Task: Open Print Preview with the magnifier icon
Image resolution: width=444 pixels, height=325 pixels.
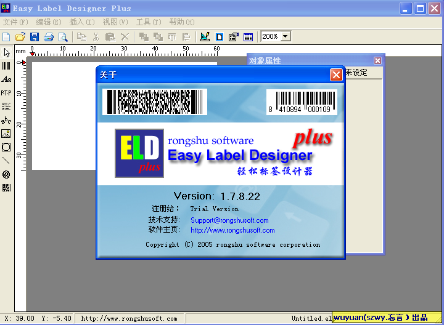Action: pyautogui.click(x=63, y=37)
